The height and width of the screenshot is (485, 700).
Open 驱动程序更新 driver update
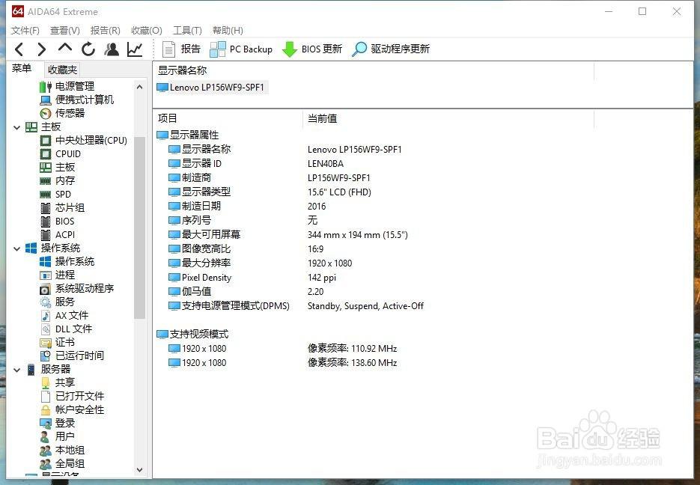coord(391,49)
